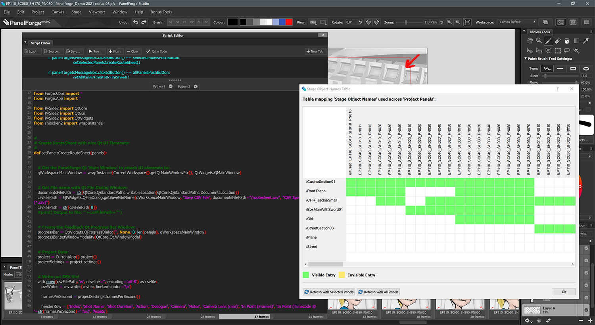This screenshot has height=325, width=595.
Task: Add a new layer with the plus icon
Action: coord(589,320)
